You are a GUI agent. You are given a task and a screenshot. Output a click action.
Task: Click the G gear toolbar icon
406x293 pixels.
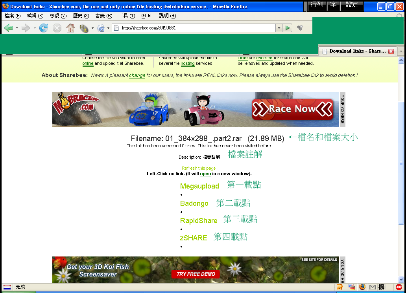click(x=101, y=28)
